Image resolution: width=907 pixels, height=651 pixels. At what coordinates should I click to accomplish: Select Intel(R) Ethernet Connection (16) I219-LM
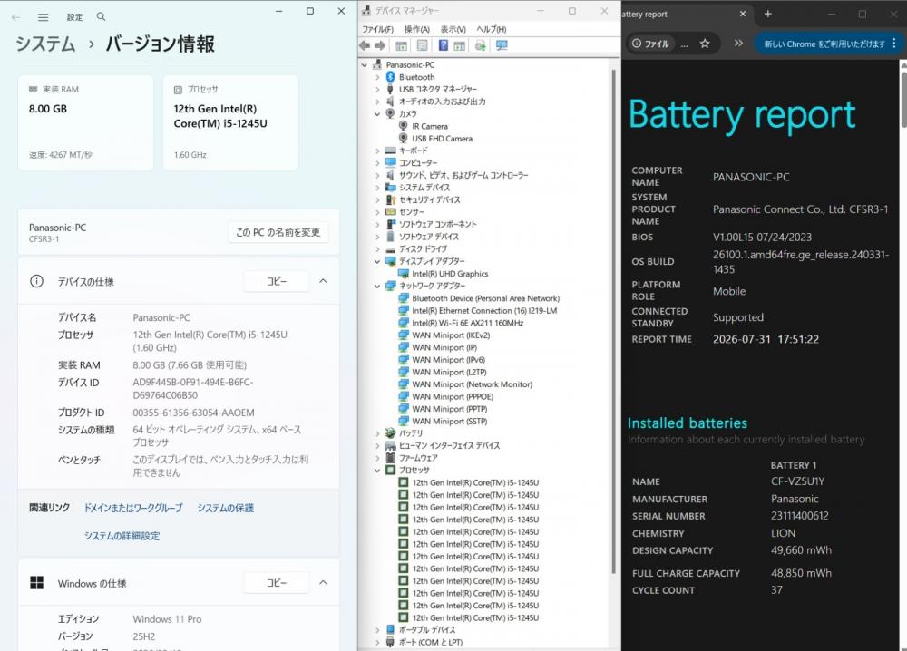click(x=484, y=310)
